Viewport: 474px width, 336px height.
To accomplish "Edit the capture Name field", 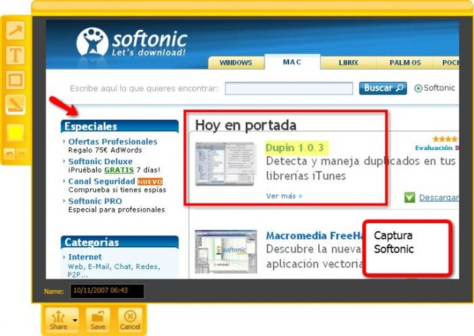I will [107, 291].
